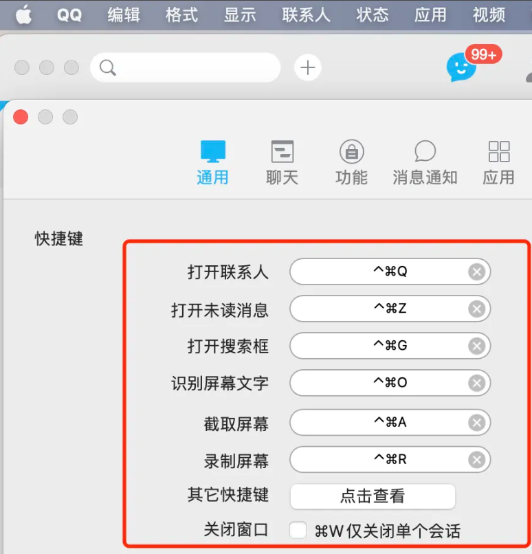Switch to the 通用 preferences tab
This screenshot has width=532, height=554.
pos(212,162)
